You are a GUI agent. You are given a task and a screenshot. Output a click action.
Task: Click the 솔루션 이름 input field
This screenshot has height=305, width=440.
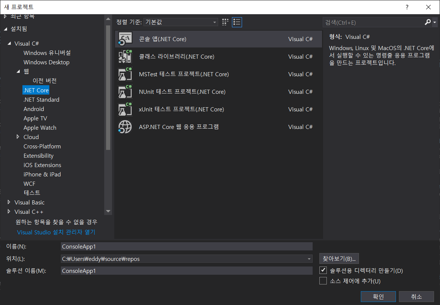(x=187, y=271)
